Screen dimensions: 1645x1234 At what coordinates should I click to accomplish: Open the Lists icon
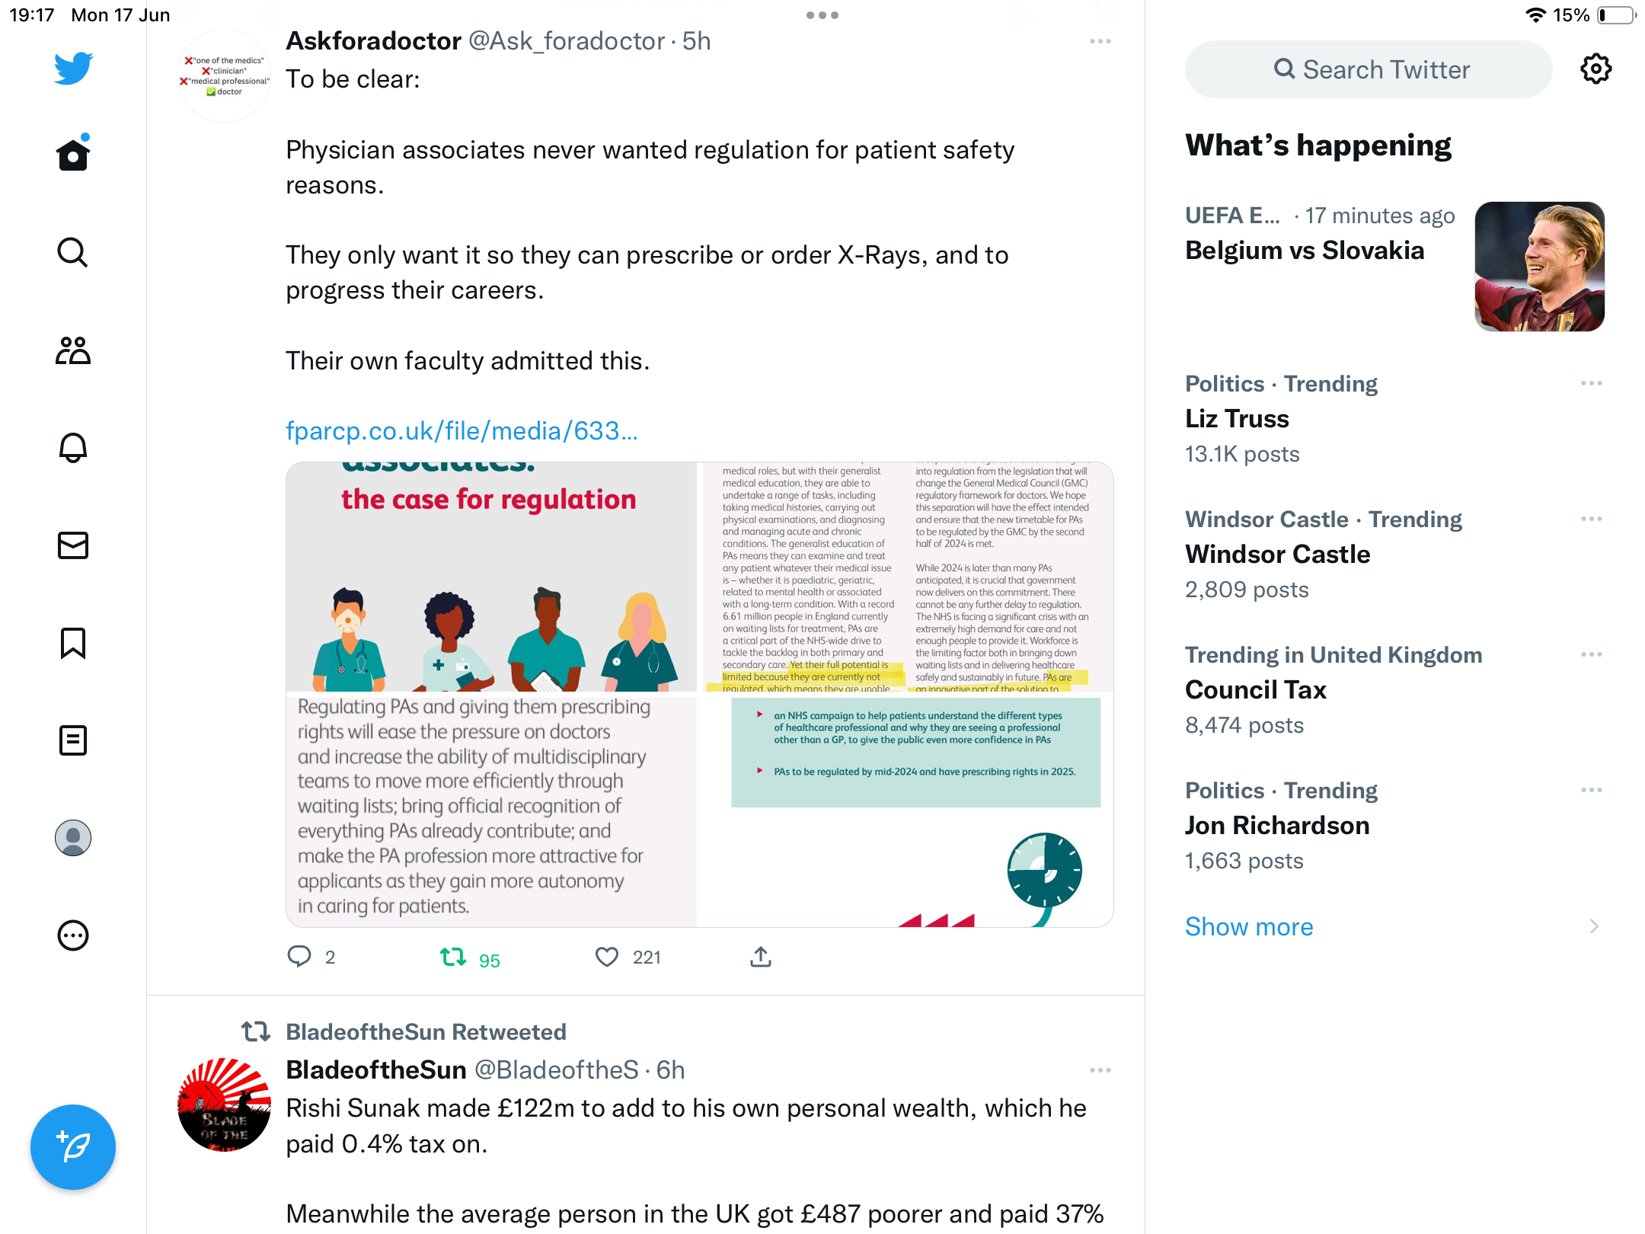click(x=73, y=740)
